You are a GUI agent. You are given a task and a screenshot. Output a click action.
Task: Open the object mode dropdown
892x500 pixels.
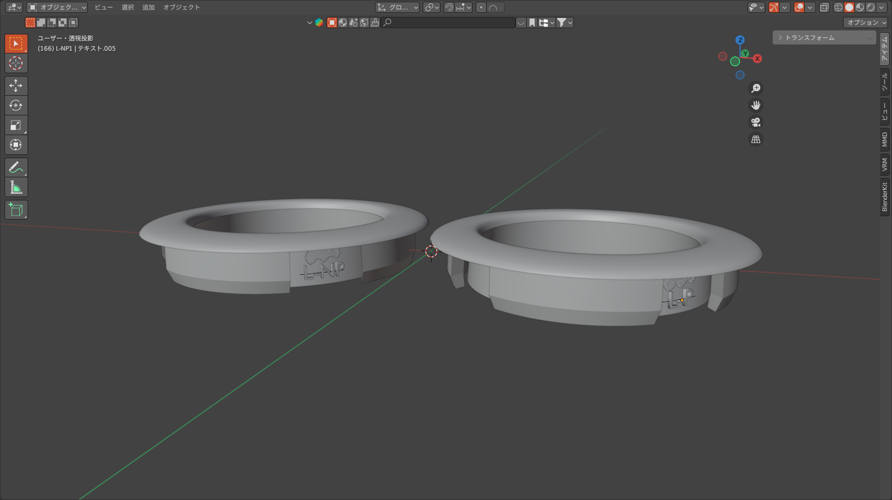[x=57, y=7]
